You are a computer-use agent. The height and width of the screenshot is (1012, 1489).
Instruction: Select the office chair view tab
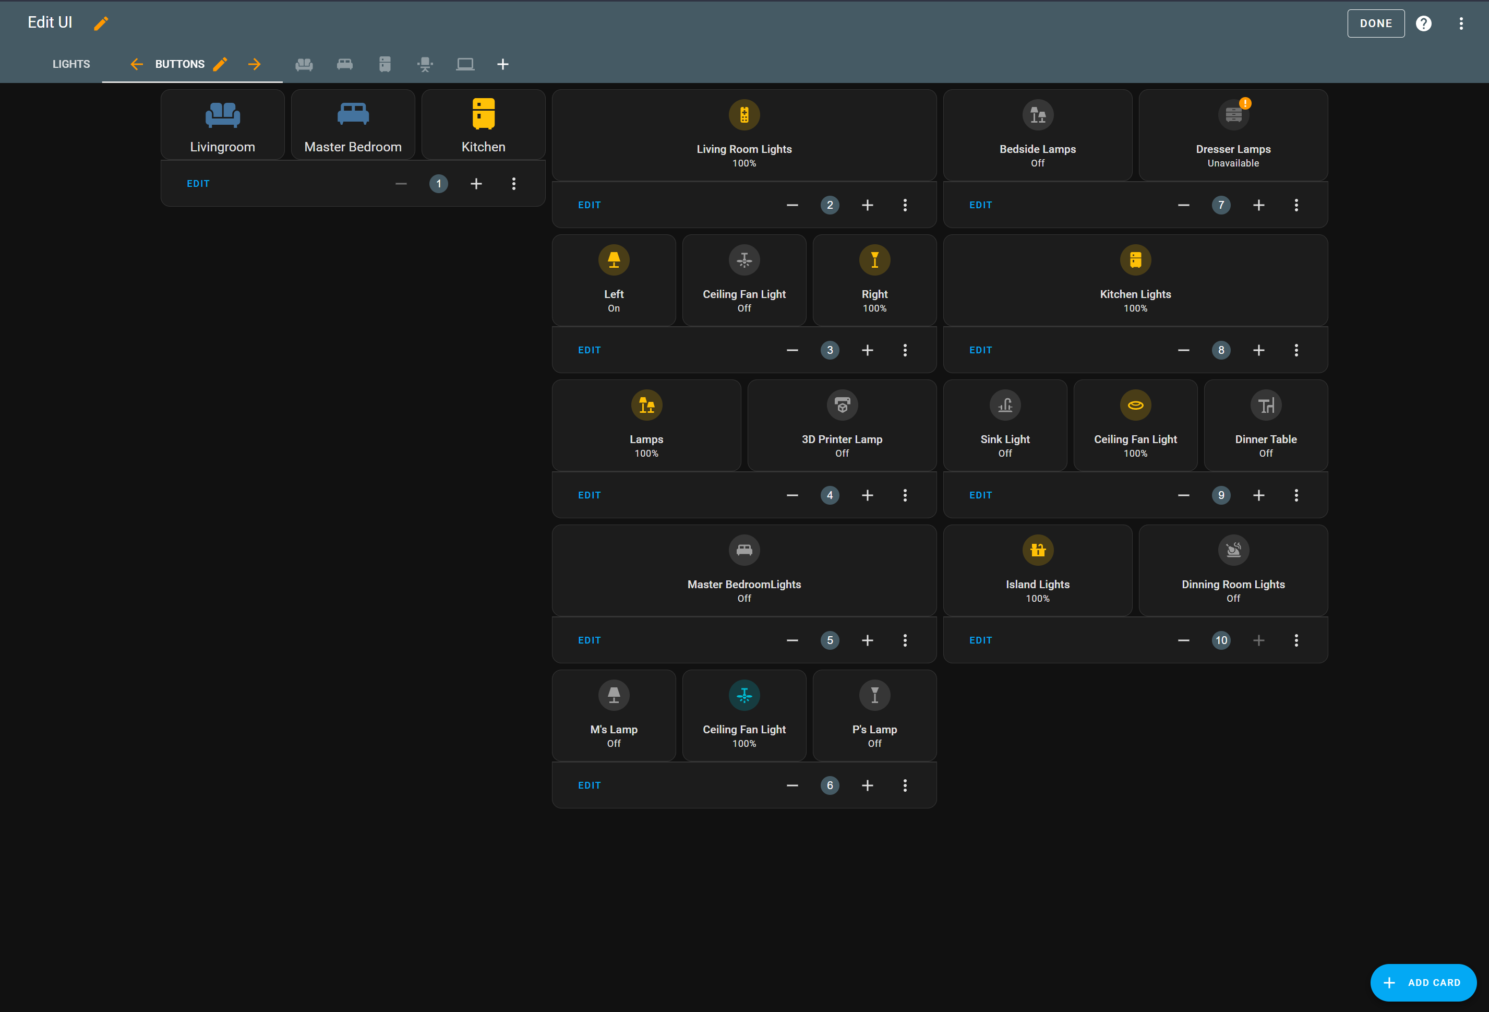click(x=425, y=64)
